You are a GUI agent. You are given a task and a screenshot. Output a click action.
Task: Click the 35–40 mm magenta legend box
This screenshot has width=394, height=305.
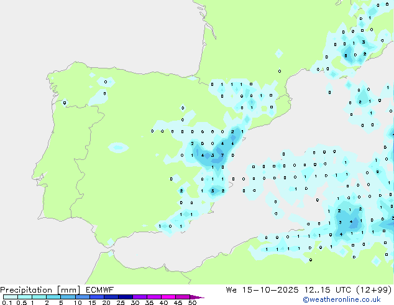tap(153, 297)
